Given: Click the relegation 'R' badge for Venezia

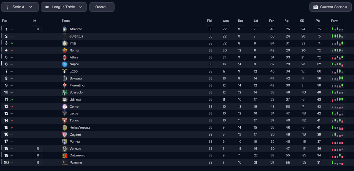Looking at the screenshot, I should (38, 148).
